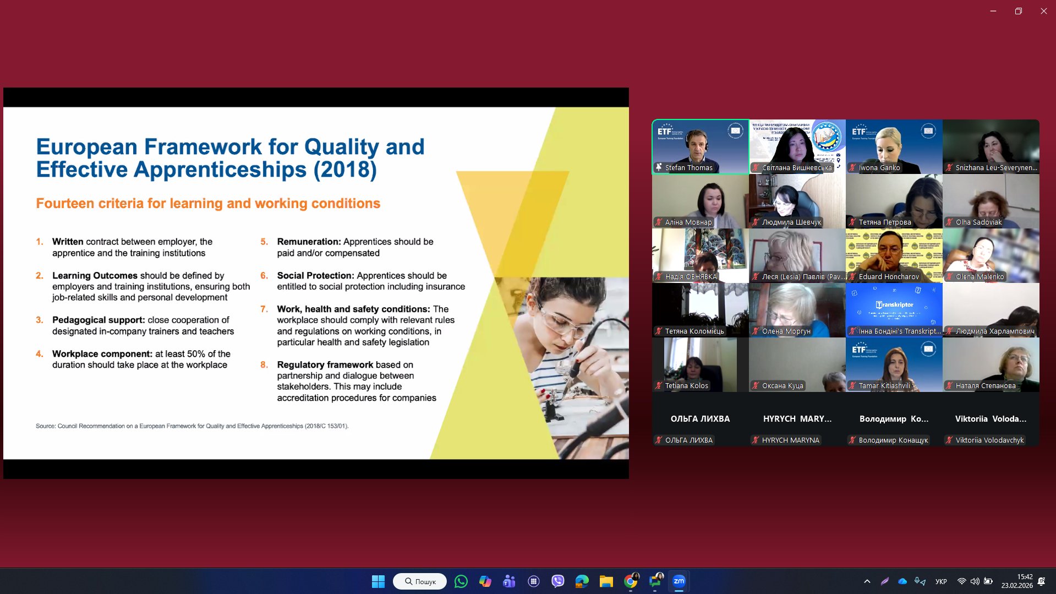Screen dimensions: 1056x594
Task: Toggle the notifications bell icon
Action: 1041,581
